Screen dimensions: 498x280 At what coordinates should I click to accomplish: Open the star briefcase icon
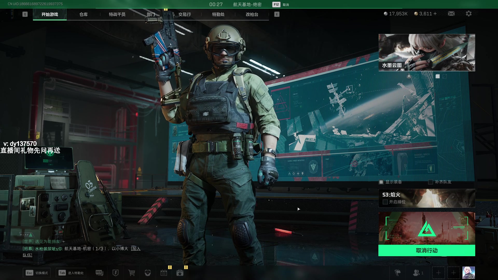click(x=180, y=273)
